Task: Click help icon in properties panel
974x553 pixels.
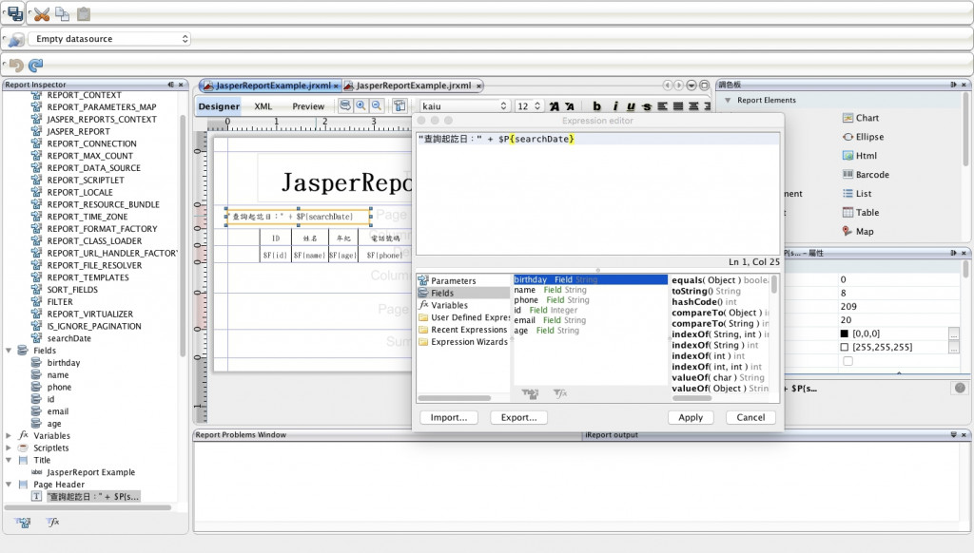Action: click(960, 388)
